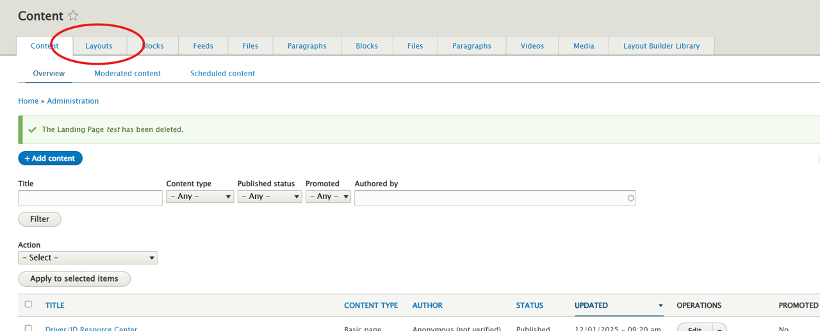Image resolution: width=820 pixels, height=331 pixels.
Task: Select the Layout Builder Library tab
Action: [x=661, y=46]
